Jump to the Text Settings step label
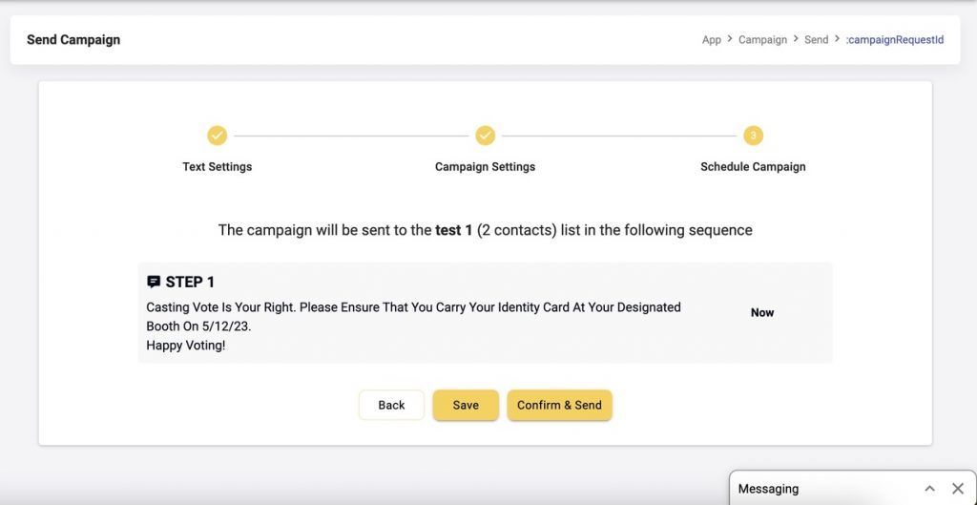This screenshot has height=505, width=977. click(x=218, y=167)
